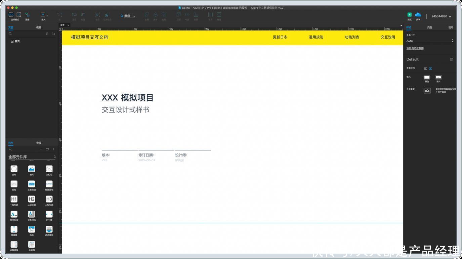Open the 页面尺寸 Auto dropdown
The height and width of the screenshot is (259, 462).
click(x=430, y=41)
